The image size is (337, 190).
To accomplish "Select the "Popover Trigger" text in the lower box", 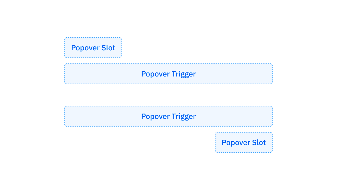I will click(x=168, y=116).
